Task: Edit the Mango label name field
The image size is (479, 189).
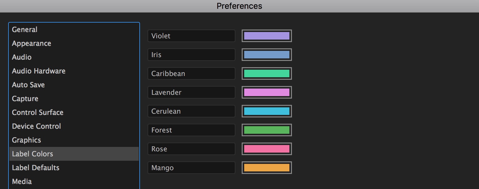Action: click(191, 168)
